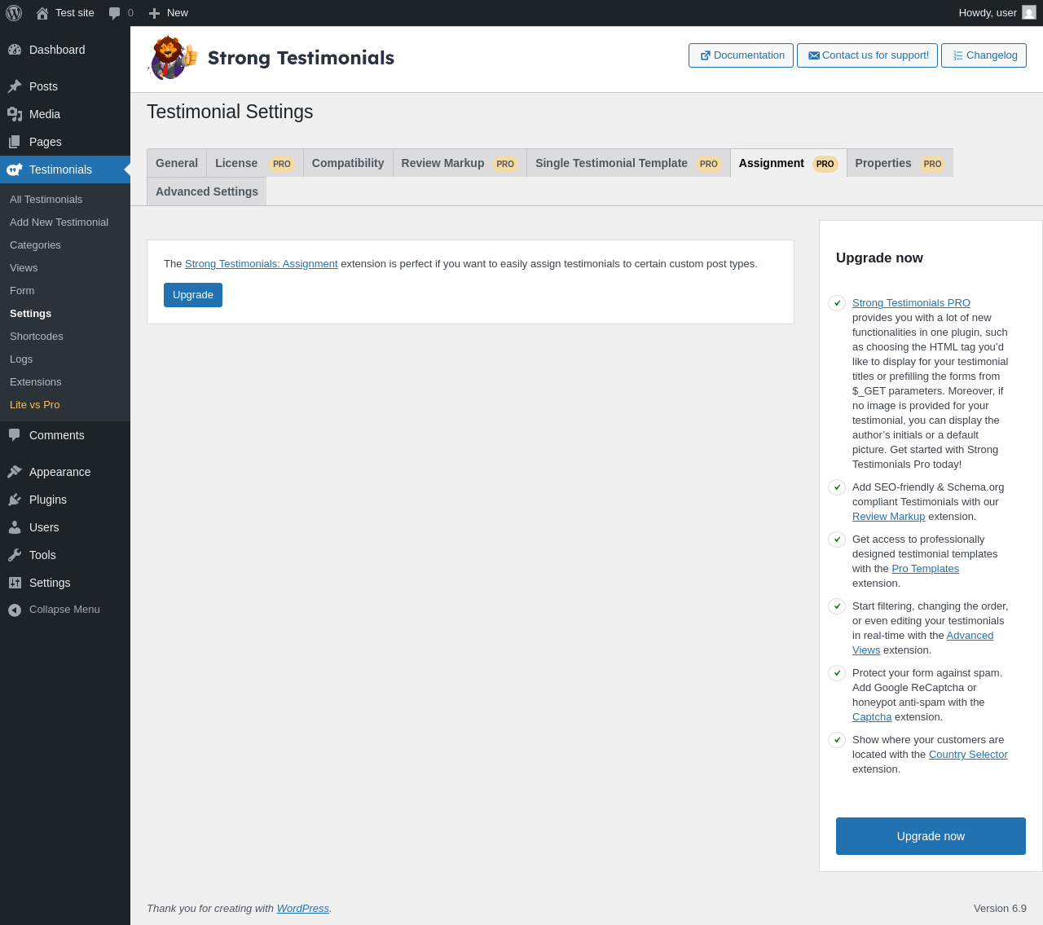Click the Media library icon
The image size is (1043, 925).
coord(15,114)
